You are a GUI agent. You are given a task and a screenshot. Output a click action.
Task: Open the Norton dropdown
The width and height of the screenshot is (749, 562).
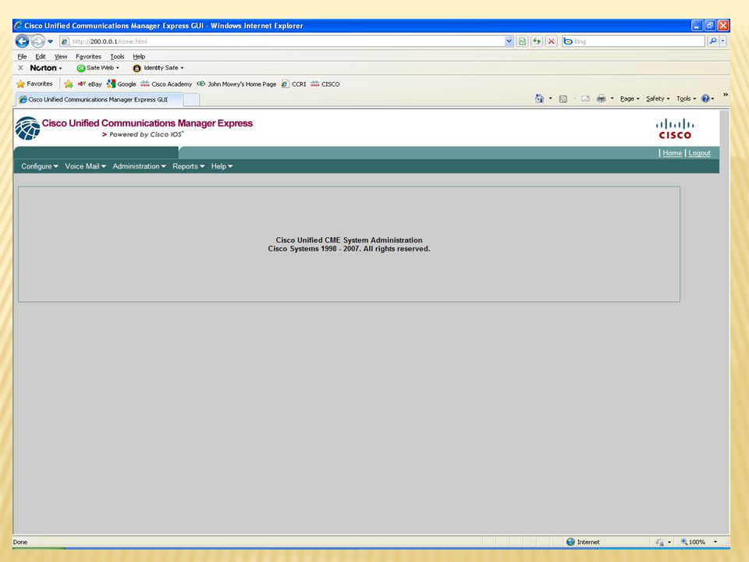(46, 68)
